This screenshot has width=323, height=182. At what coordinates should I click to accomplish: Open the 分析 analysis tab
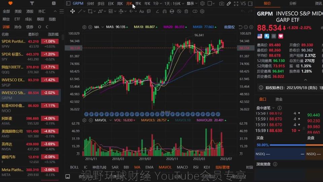(293, 3)
